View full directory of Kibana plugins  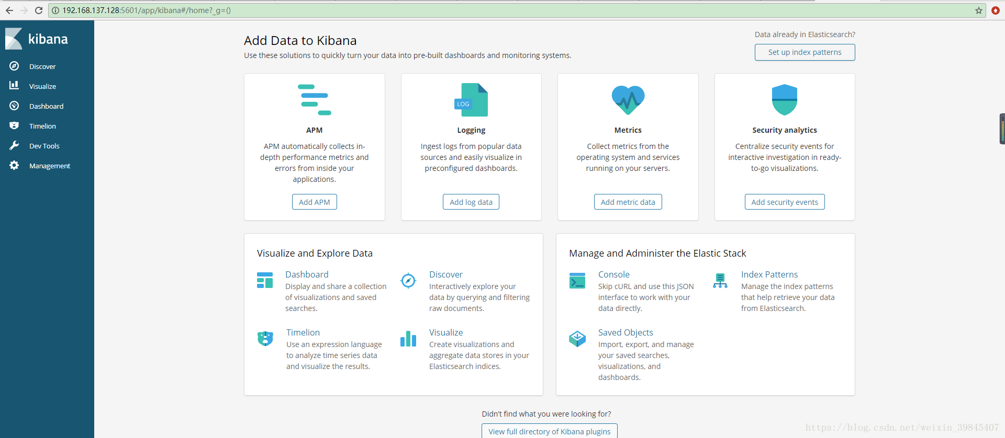(550, 431)
